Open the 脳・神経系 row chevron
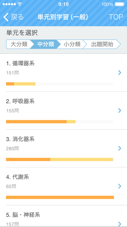 point(120,224)
